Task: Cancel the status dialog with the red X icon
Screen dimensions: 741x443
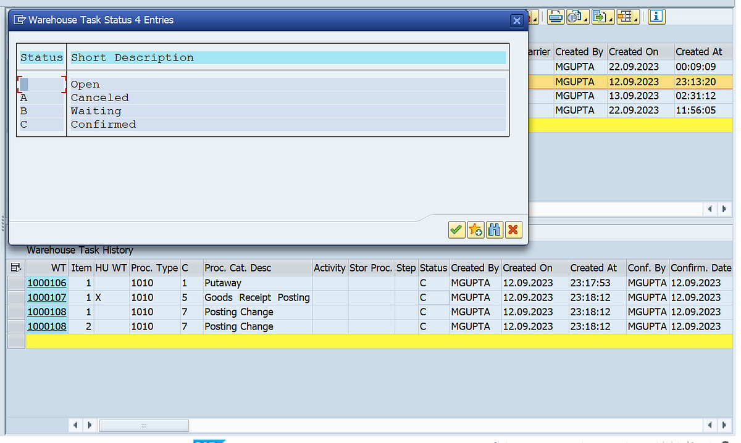Action: pos(513,230)
